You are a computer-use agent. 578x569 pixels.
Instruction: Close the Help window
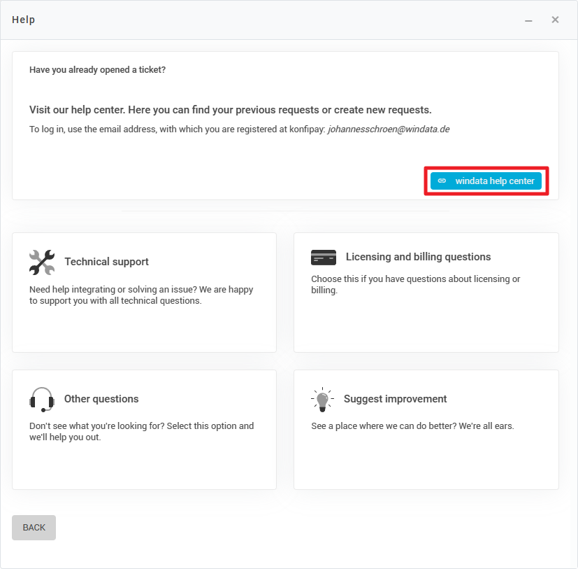(555, 20)
